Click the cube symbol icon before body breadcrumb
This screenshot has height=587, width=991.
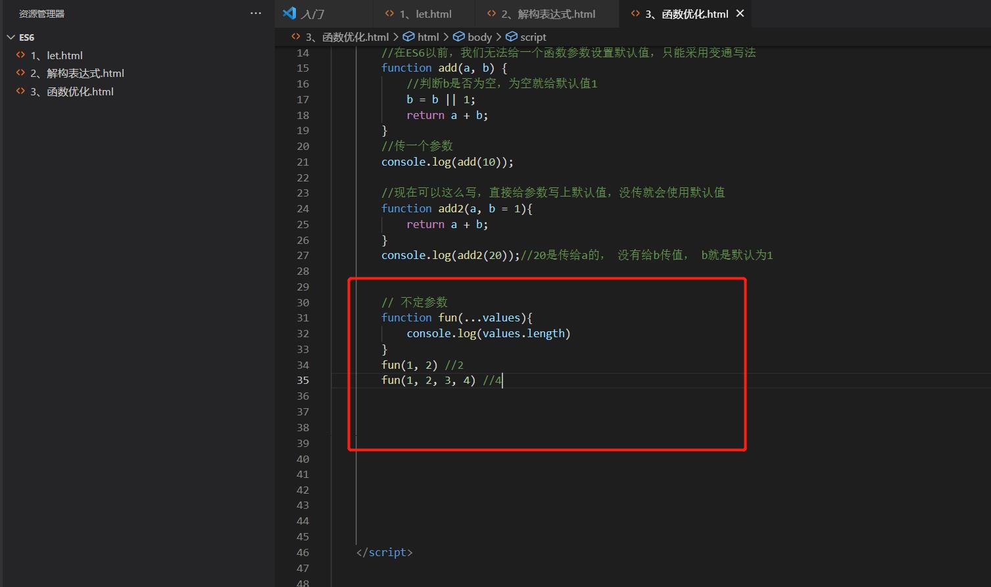[459, 37]
